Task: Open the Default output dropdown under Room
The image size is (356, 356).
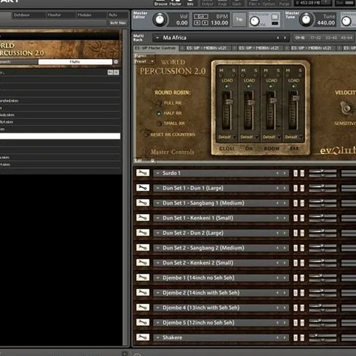Action: click(x=272, y=137)
